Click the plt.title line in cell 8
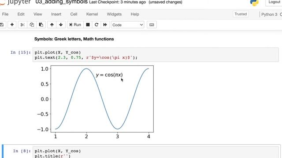282x158 pixels. click(x=52, y=156)
